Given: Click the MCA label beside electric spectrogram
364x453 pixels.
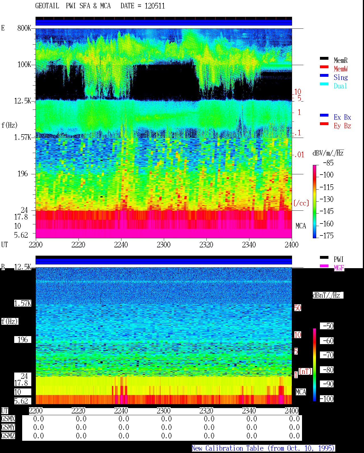Looking at the screenshot, I should coord(301,226).
